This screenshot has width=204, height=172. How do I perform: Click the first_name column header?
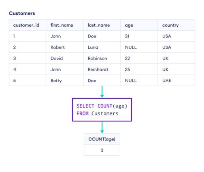pos(62,25)
